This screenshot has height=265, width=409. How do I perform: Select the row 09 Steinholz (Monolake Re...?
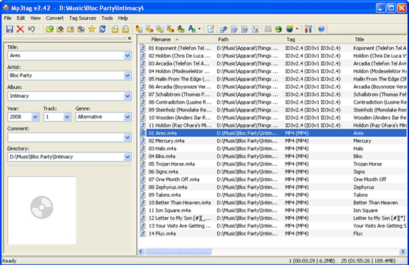pyautogui.click(x=273, y=110)
